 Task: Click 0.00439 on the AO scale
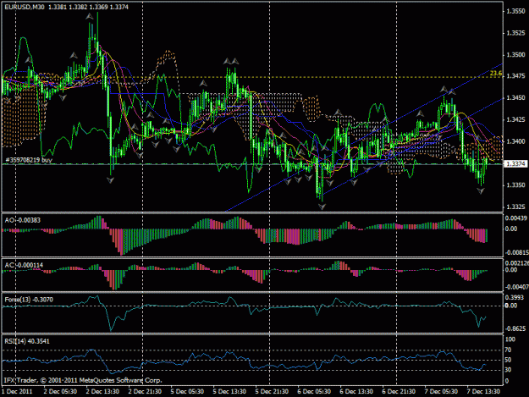[515, 218]
